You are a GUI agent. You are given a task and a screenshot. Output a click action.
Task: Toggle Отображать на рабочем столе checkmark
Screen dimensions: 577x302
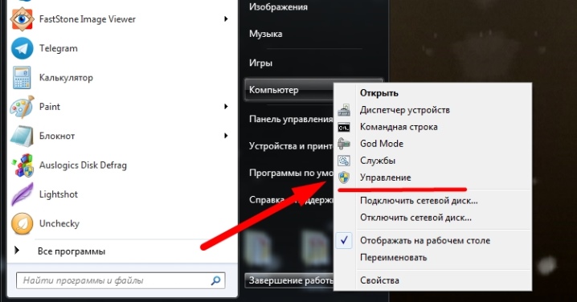coord(344,241)
